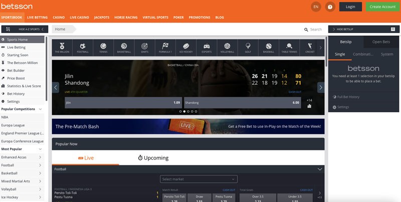401x202 pixels.
Task: Click Hide A-Z Sports toggle
Action: (x=25, y=29)
